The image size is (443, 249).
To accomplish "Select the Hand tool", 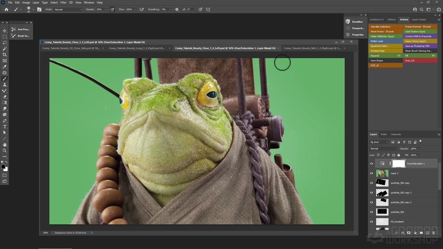I will pyautogui.click(x=4, y=144).
